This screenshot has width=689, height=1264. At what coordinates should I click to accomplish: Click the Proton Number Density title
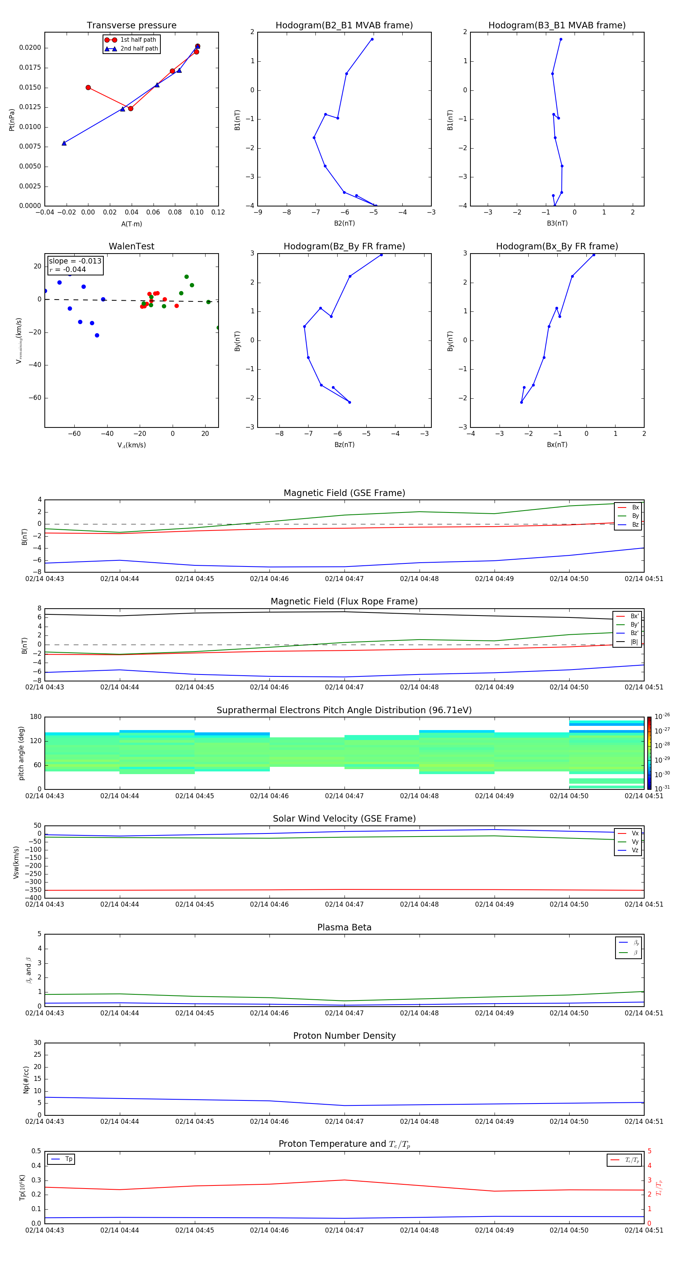click(x=344, y=1036)
